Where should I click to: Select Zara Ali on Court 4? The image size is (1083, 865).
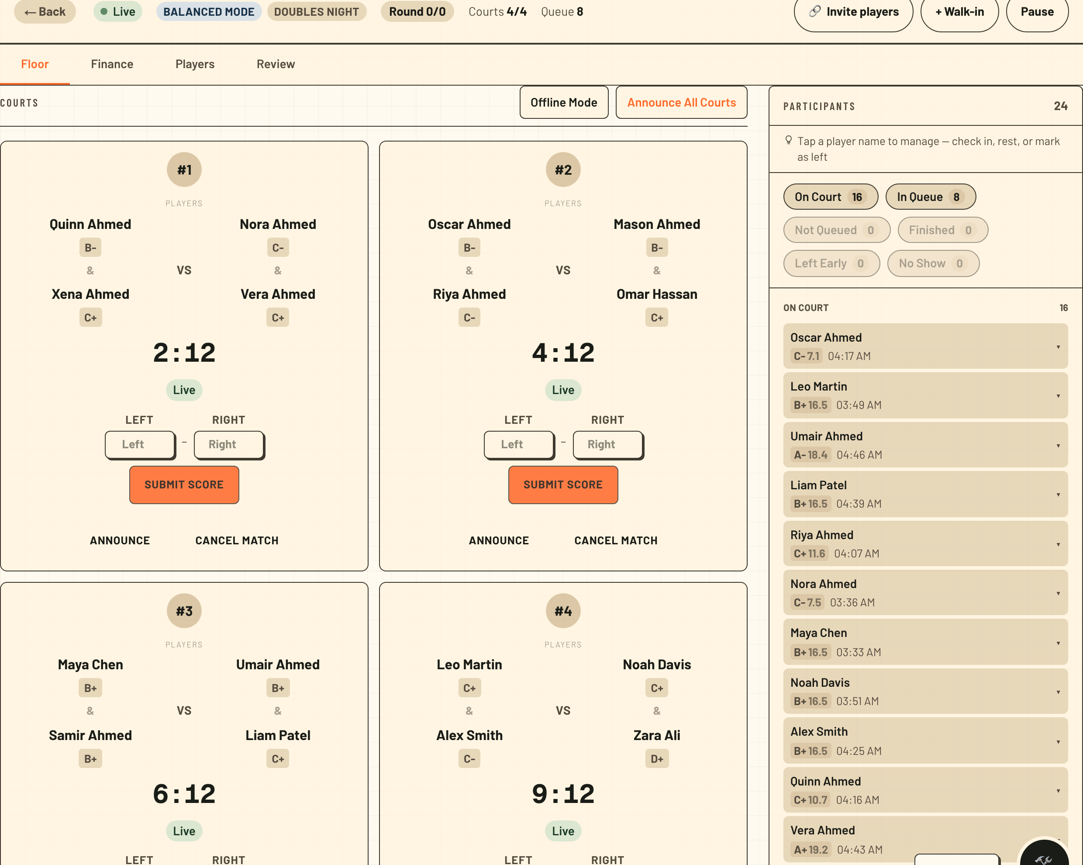(656, 735)
